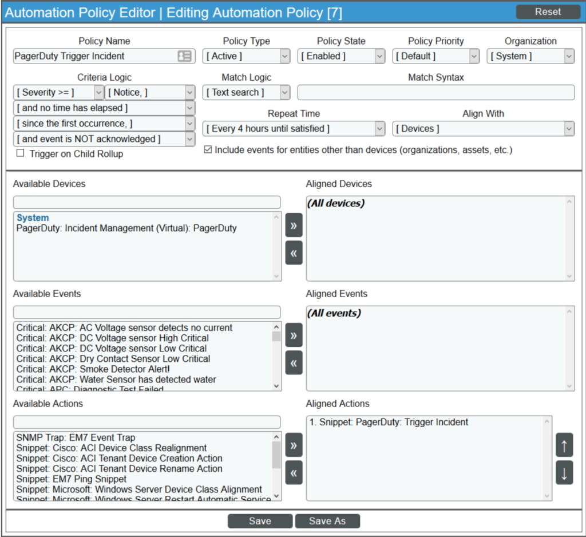
Task: Expand the Repeat Time dropdown
Action: click(x=294, y=129)
